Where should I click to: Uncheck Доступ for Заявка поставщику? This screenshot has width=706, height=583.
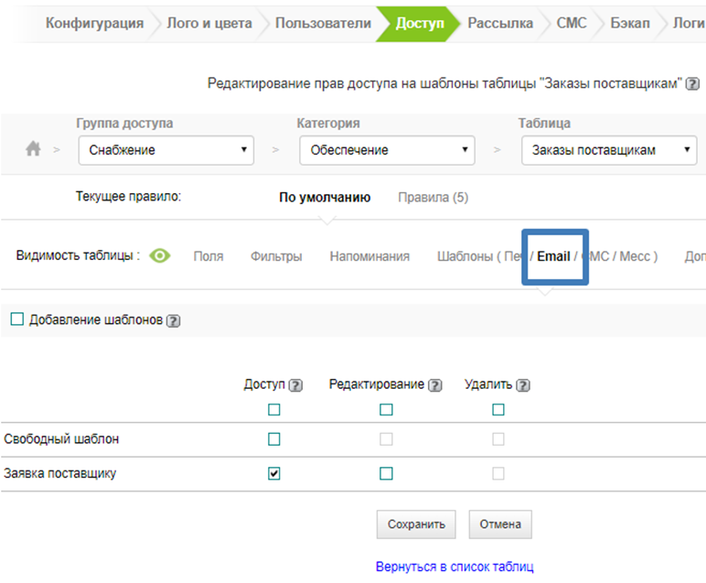click(x=274, y=473)
